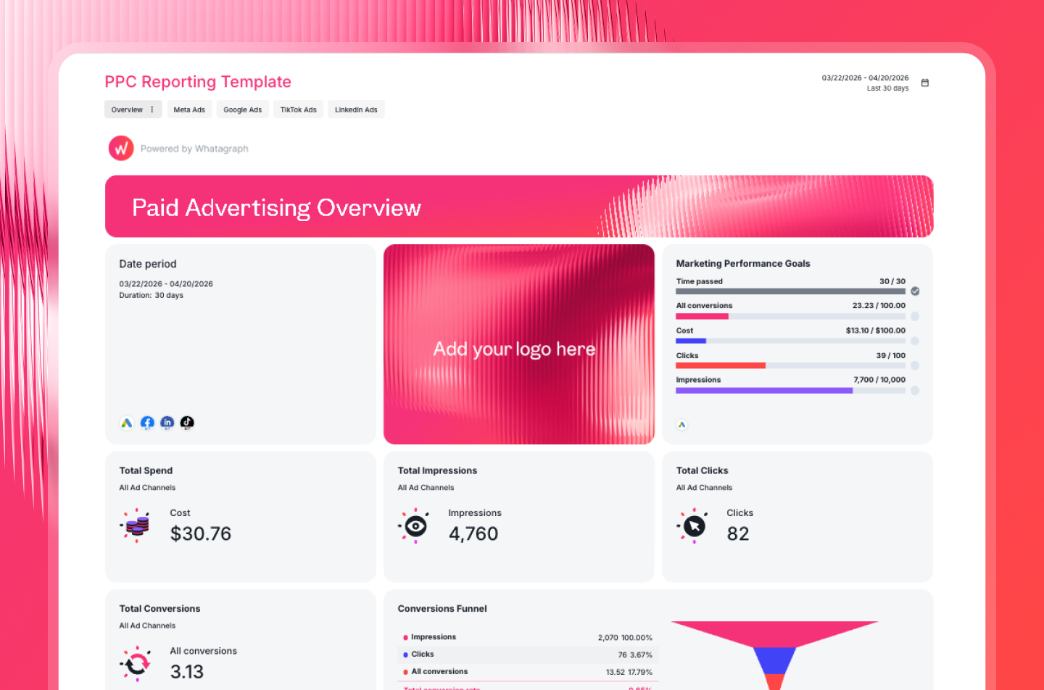1044x690 pixels.
Task: Click the 4,760 impressions value
Action: click(x=473, y=534)
